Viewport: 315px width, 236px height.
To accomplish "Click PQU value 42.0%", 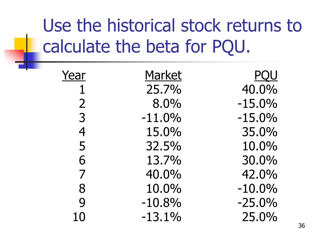I will coord(260,175).
